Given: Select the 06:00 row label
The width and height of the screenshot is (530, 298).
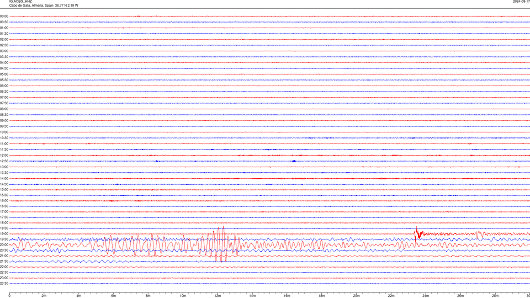Looking at the screenshot, I should pos(4,86).
